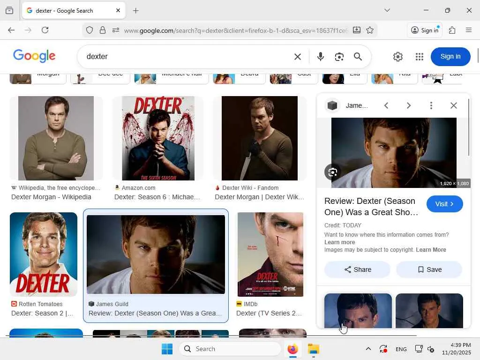Click the Firefox View icon in tab bar

point(9,10)
